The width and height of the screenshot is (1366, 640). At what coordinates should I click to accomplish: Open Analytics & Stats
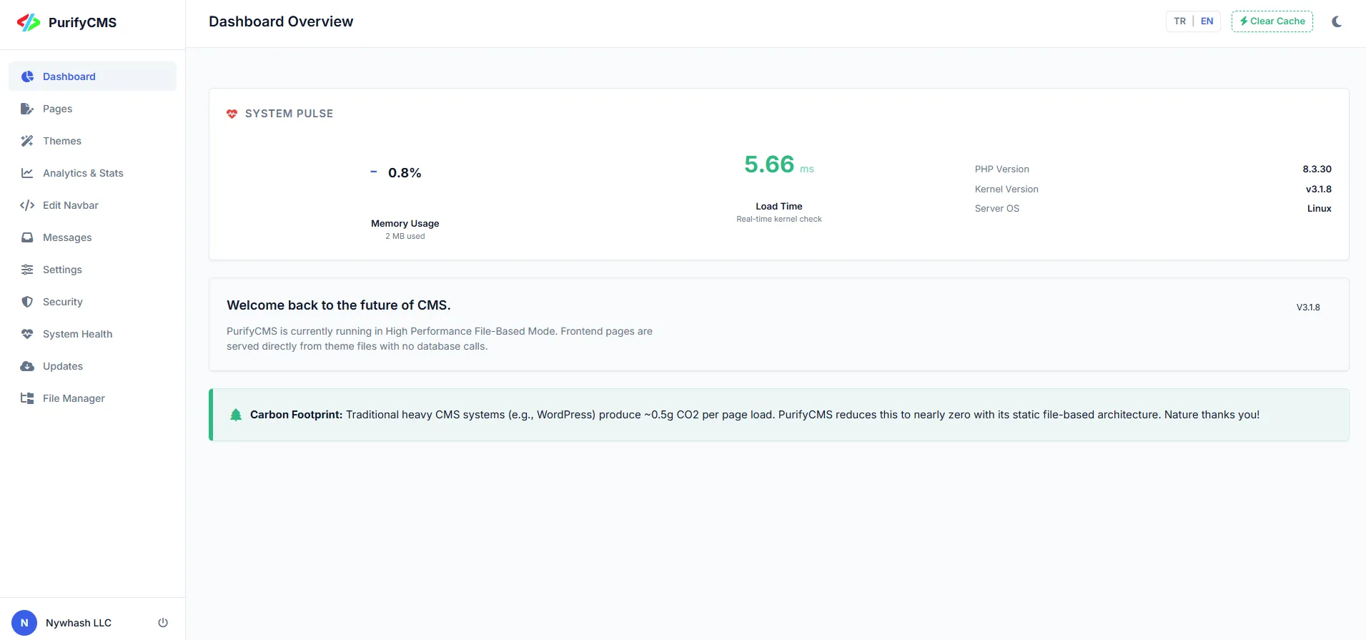click(92, 173)
